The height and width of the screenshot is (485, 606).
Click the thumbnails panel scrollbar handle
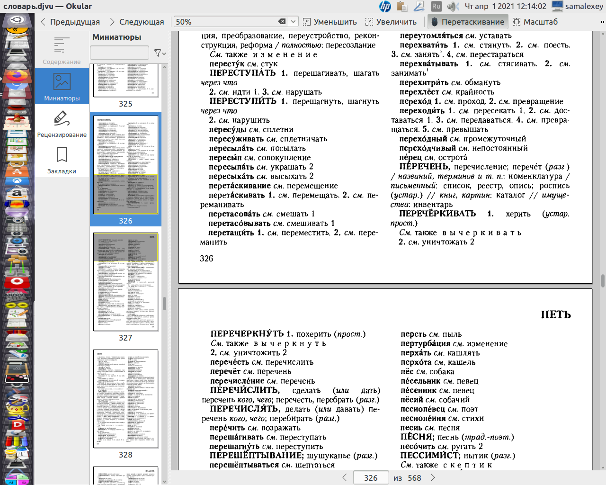point(164,303)
